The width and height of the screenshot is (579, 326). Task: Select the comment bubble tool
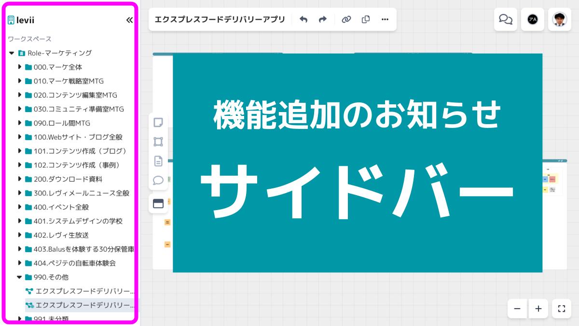158,180
